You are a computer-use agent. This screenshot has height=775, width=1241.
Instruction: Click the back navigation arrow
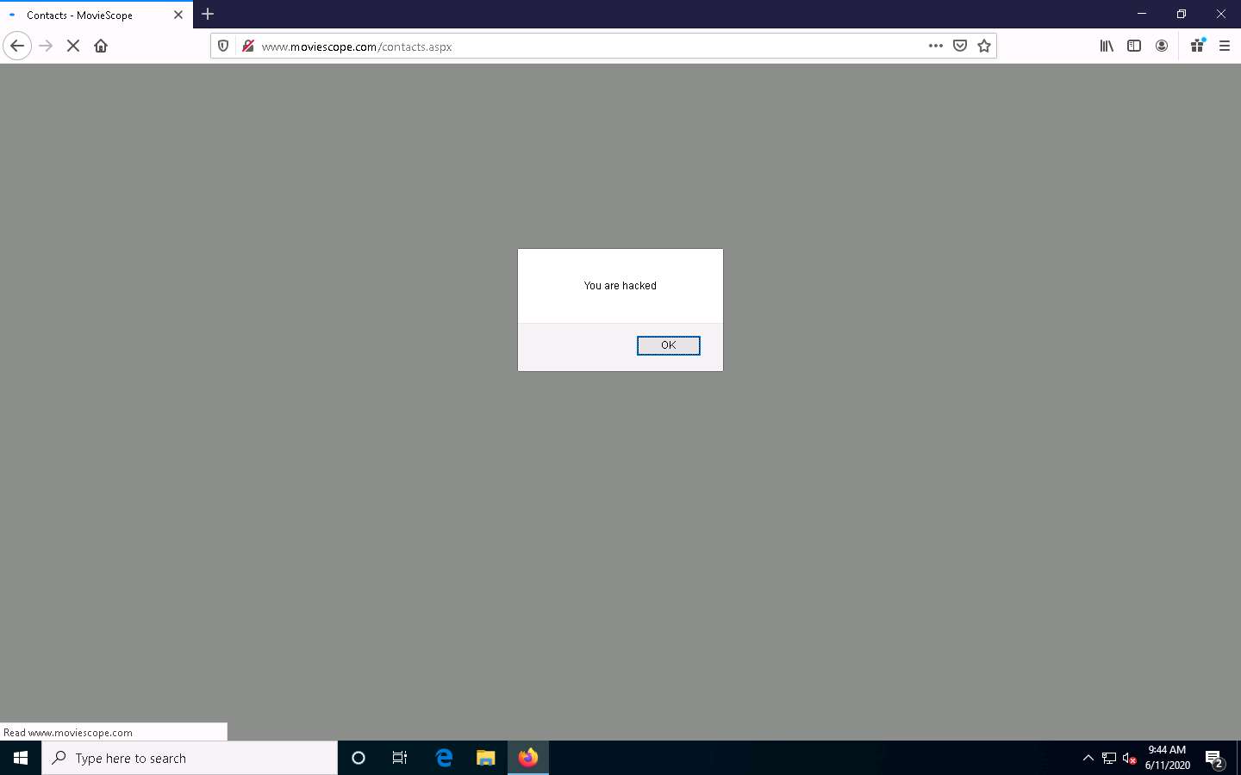pos(17,46)
